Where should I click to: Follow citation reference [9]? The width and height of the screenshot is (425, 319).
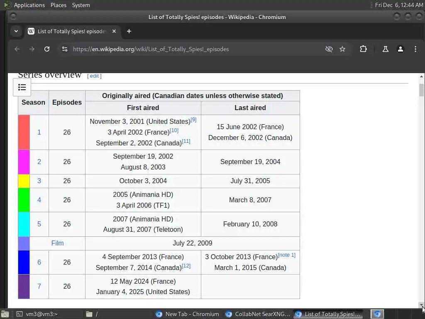click(193, 120)
